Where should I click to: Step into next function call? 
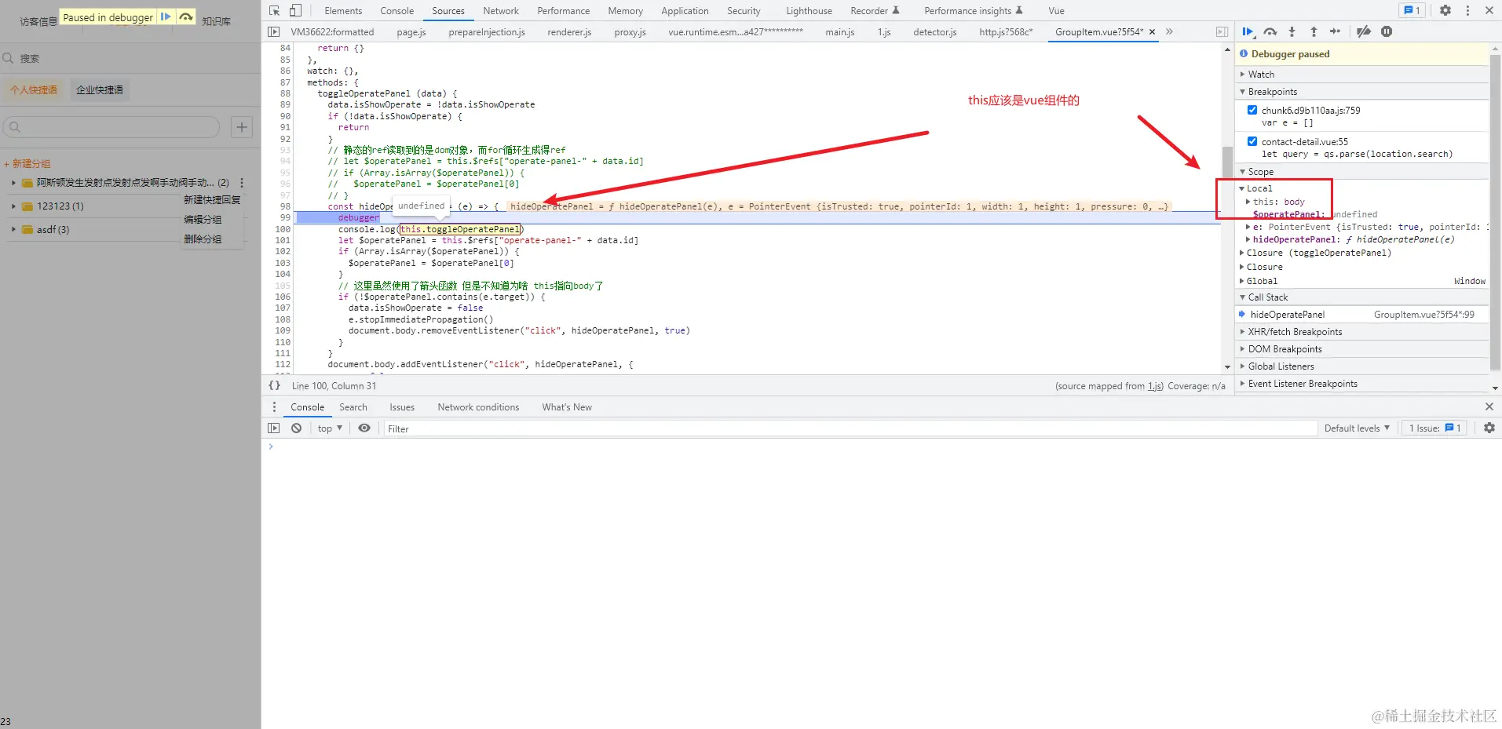pyautogui.click(x=1292, y=31)
